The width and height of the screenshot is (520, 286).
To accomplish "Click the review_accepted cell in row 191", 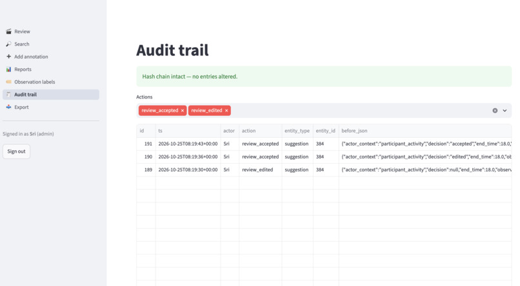I will (x=261, y=144).
